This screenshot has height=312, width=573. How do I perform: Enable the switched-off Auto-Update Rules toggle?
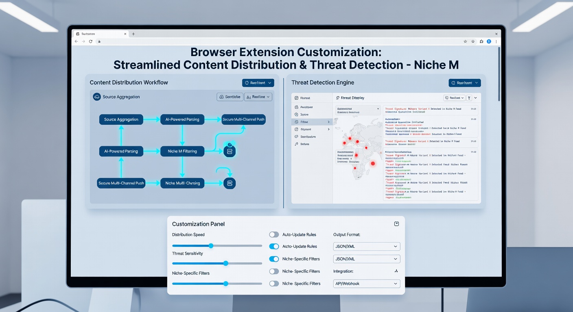(274, 234)
